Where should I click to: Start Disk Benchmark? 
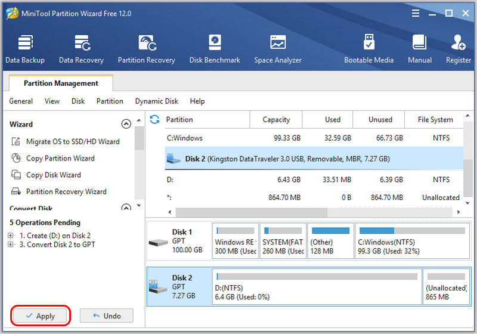pyautogui.click(x=215, y=50)
